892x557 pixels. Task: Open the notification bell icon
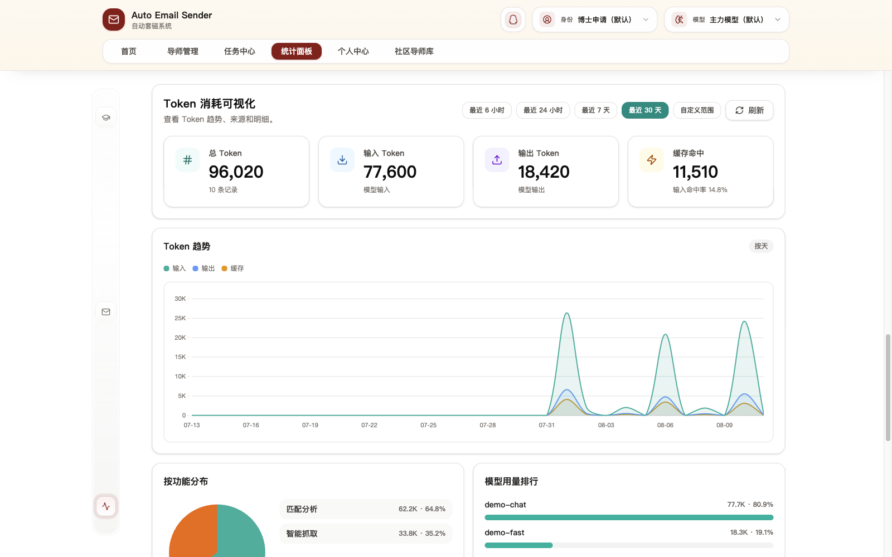513,19
